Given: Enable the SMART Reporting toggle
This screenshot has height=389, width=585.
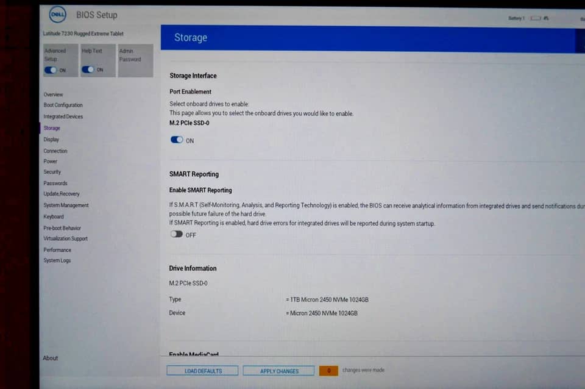Looking at the screenshot, I should pos(177,234).
